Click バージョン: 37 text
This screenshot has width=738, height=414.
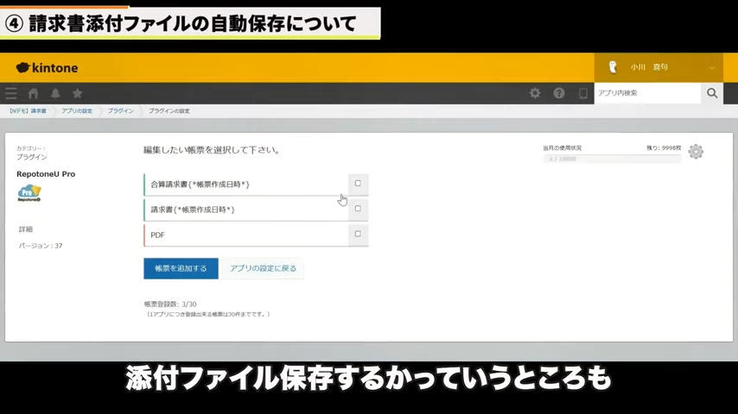pos(41,246)
